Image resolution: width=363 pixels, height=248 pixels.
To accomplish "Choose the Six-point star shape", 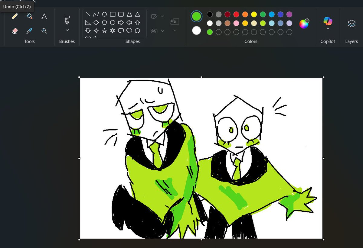I will click(x=113, y=31).
